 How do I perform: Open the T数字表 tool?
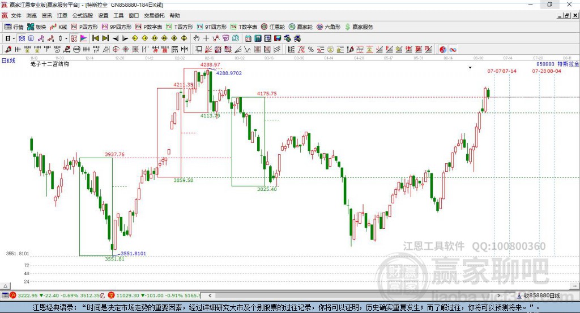(244, 27)
